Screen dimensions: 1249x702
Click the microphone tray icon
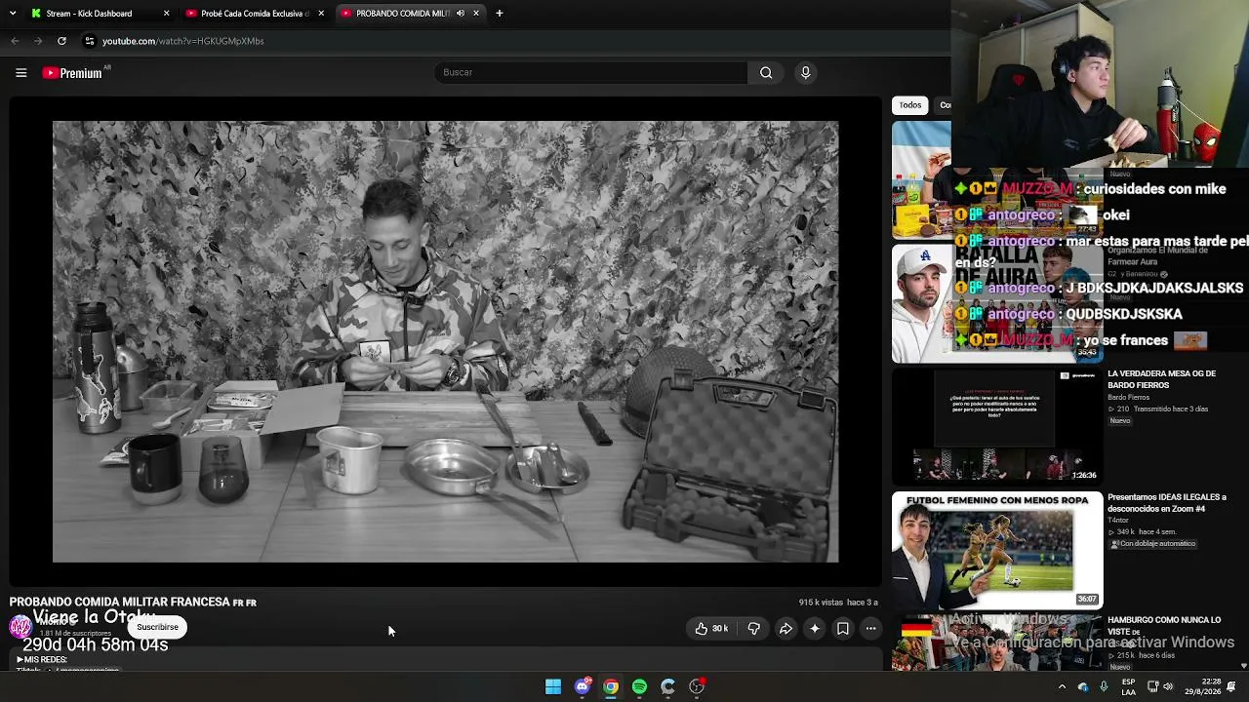[1104, 686]
